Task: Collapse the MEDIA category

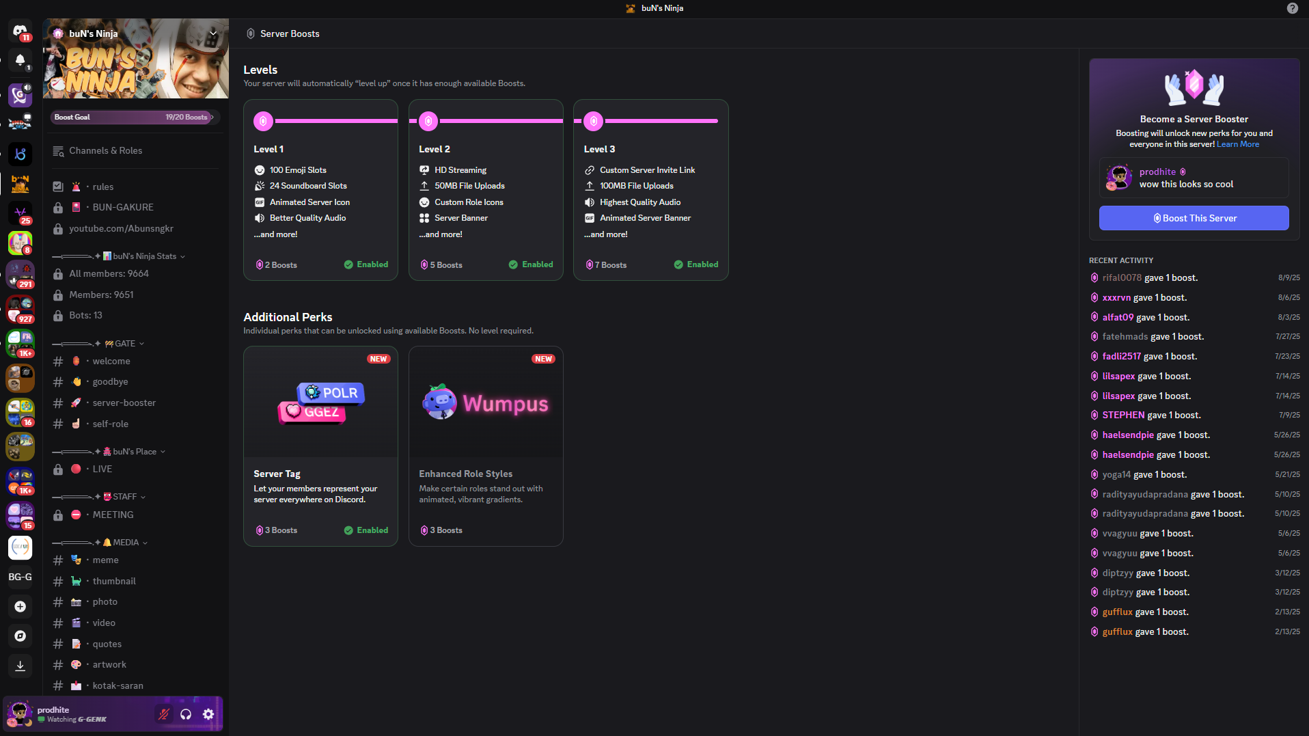Action: pos(100,543)
